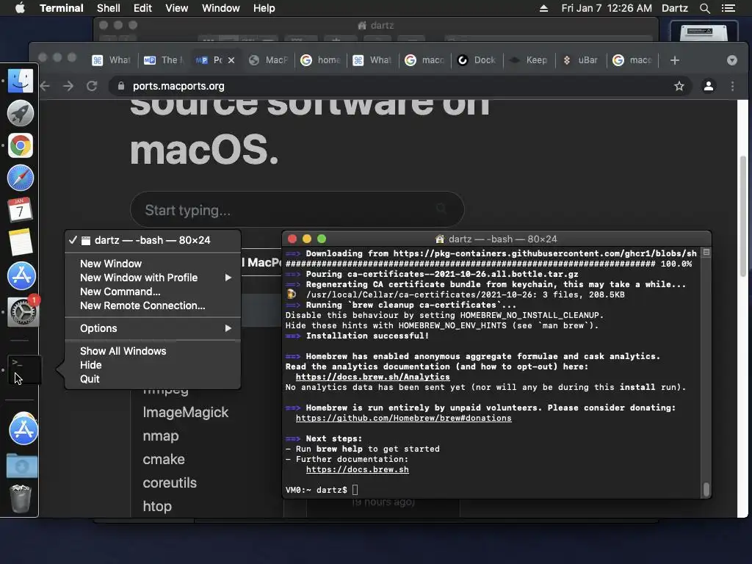The width and height of the screenshot is (752, 564).
Task: Bookmark this page with star icon
Action: tap(679, 86)
